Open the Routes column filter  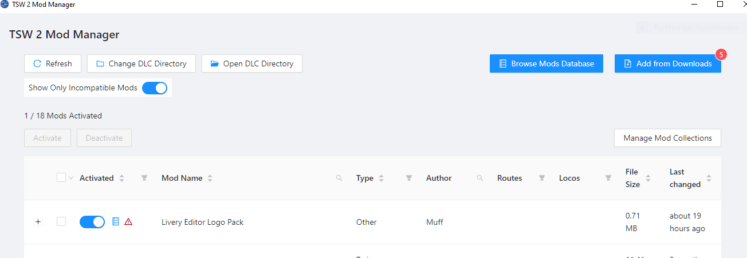[542, 178]
